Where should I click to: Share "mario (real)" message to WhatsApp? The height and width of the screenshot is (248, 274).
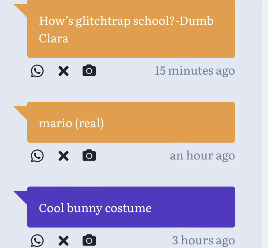(x=37, y=156)
